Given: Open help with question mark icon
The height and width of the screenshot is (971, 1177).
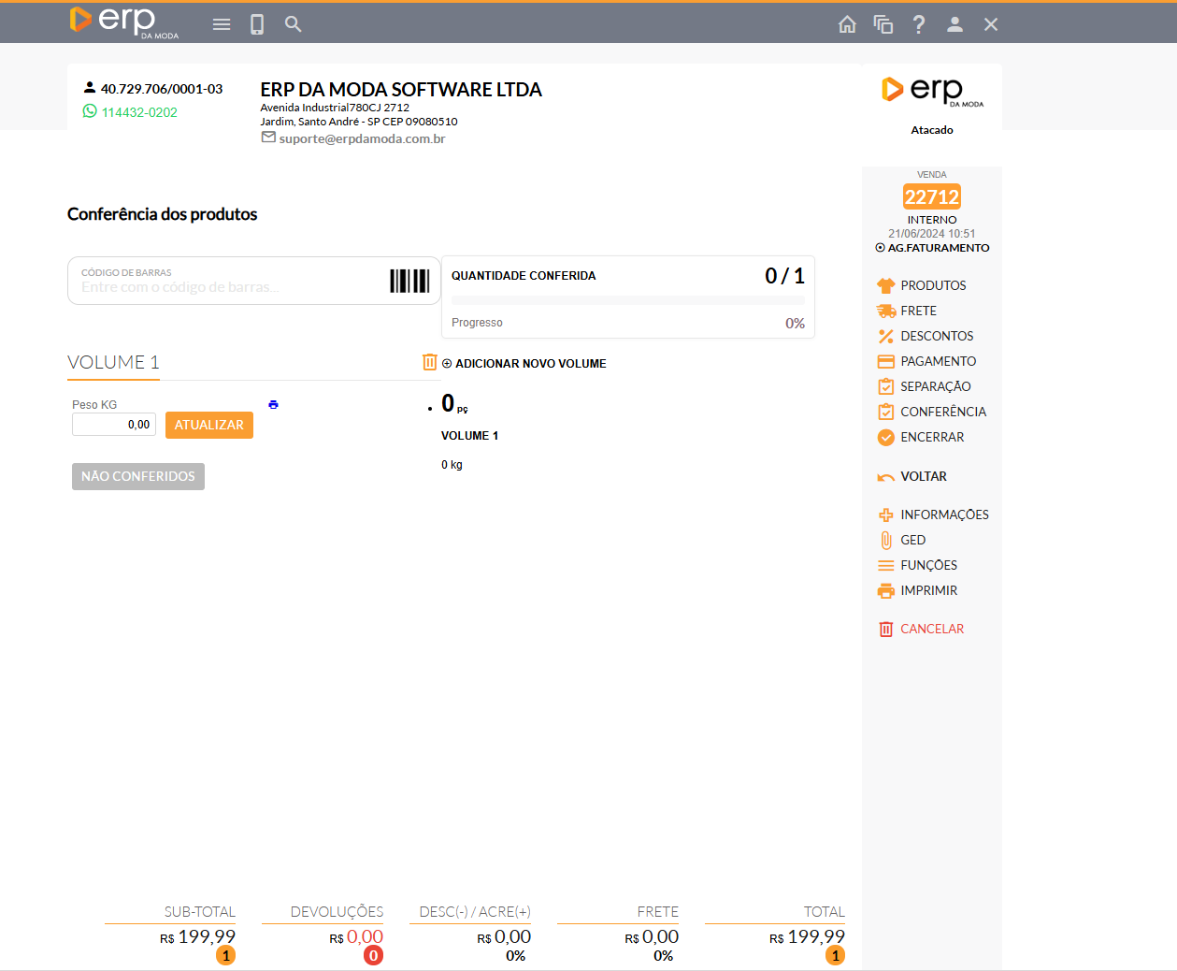Looking at the screenshot, I should tap(919, 24).
